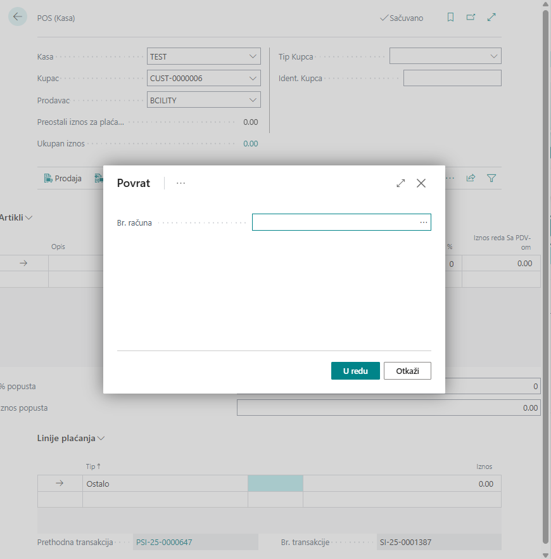The height and width of the screenshot is (559, 551).
Task: Close the Povrat dialog with X
Action: click(421, 183)
